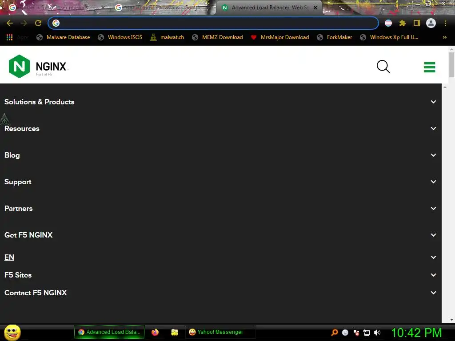
Task: Expand the Partners chevron
Action: point(433,209)
